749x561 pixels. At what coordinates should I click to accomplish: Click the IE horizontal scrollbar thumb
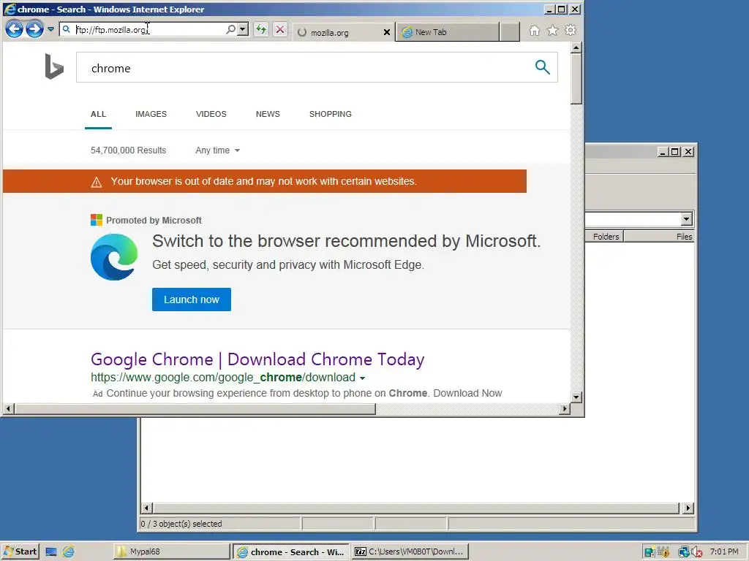pos(195,409)
